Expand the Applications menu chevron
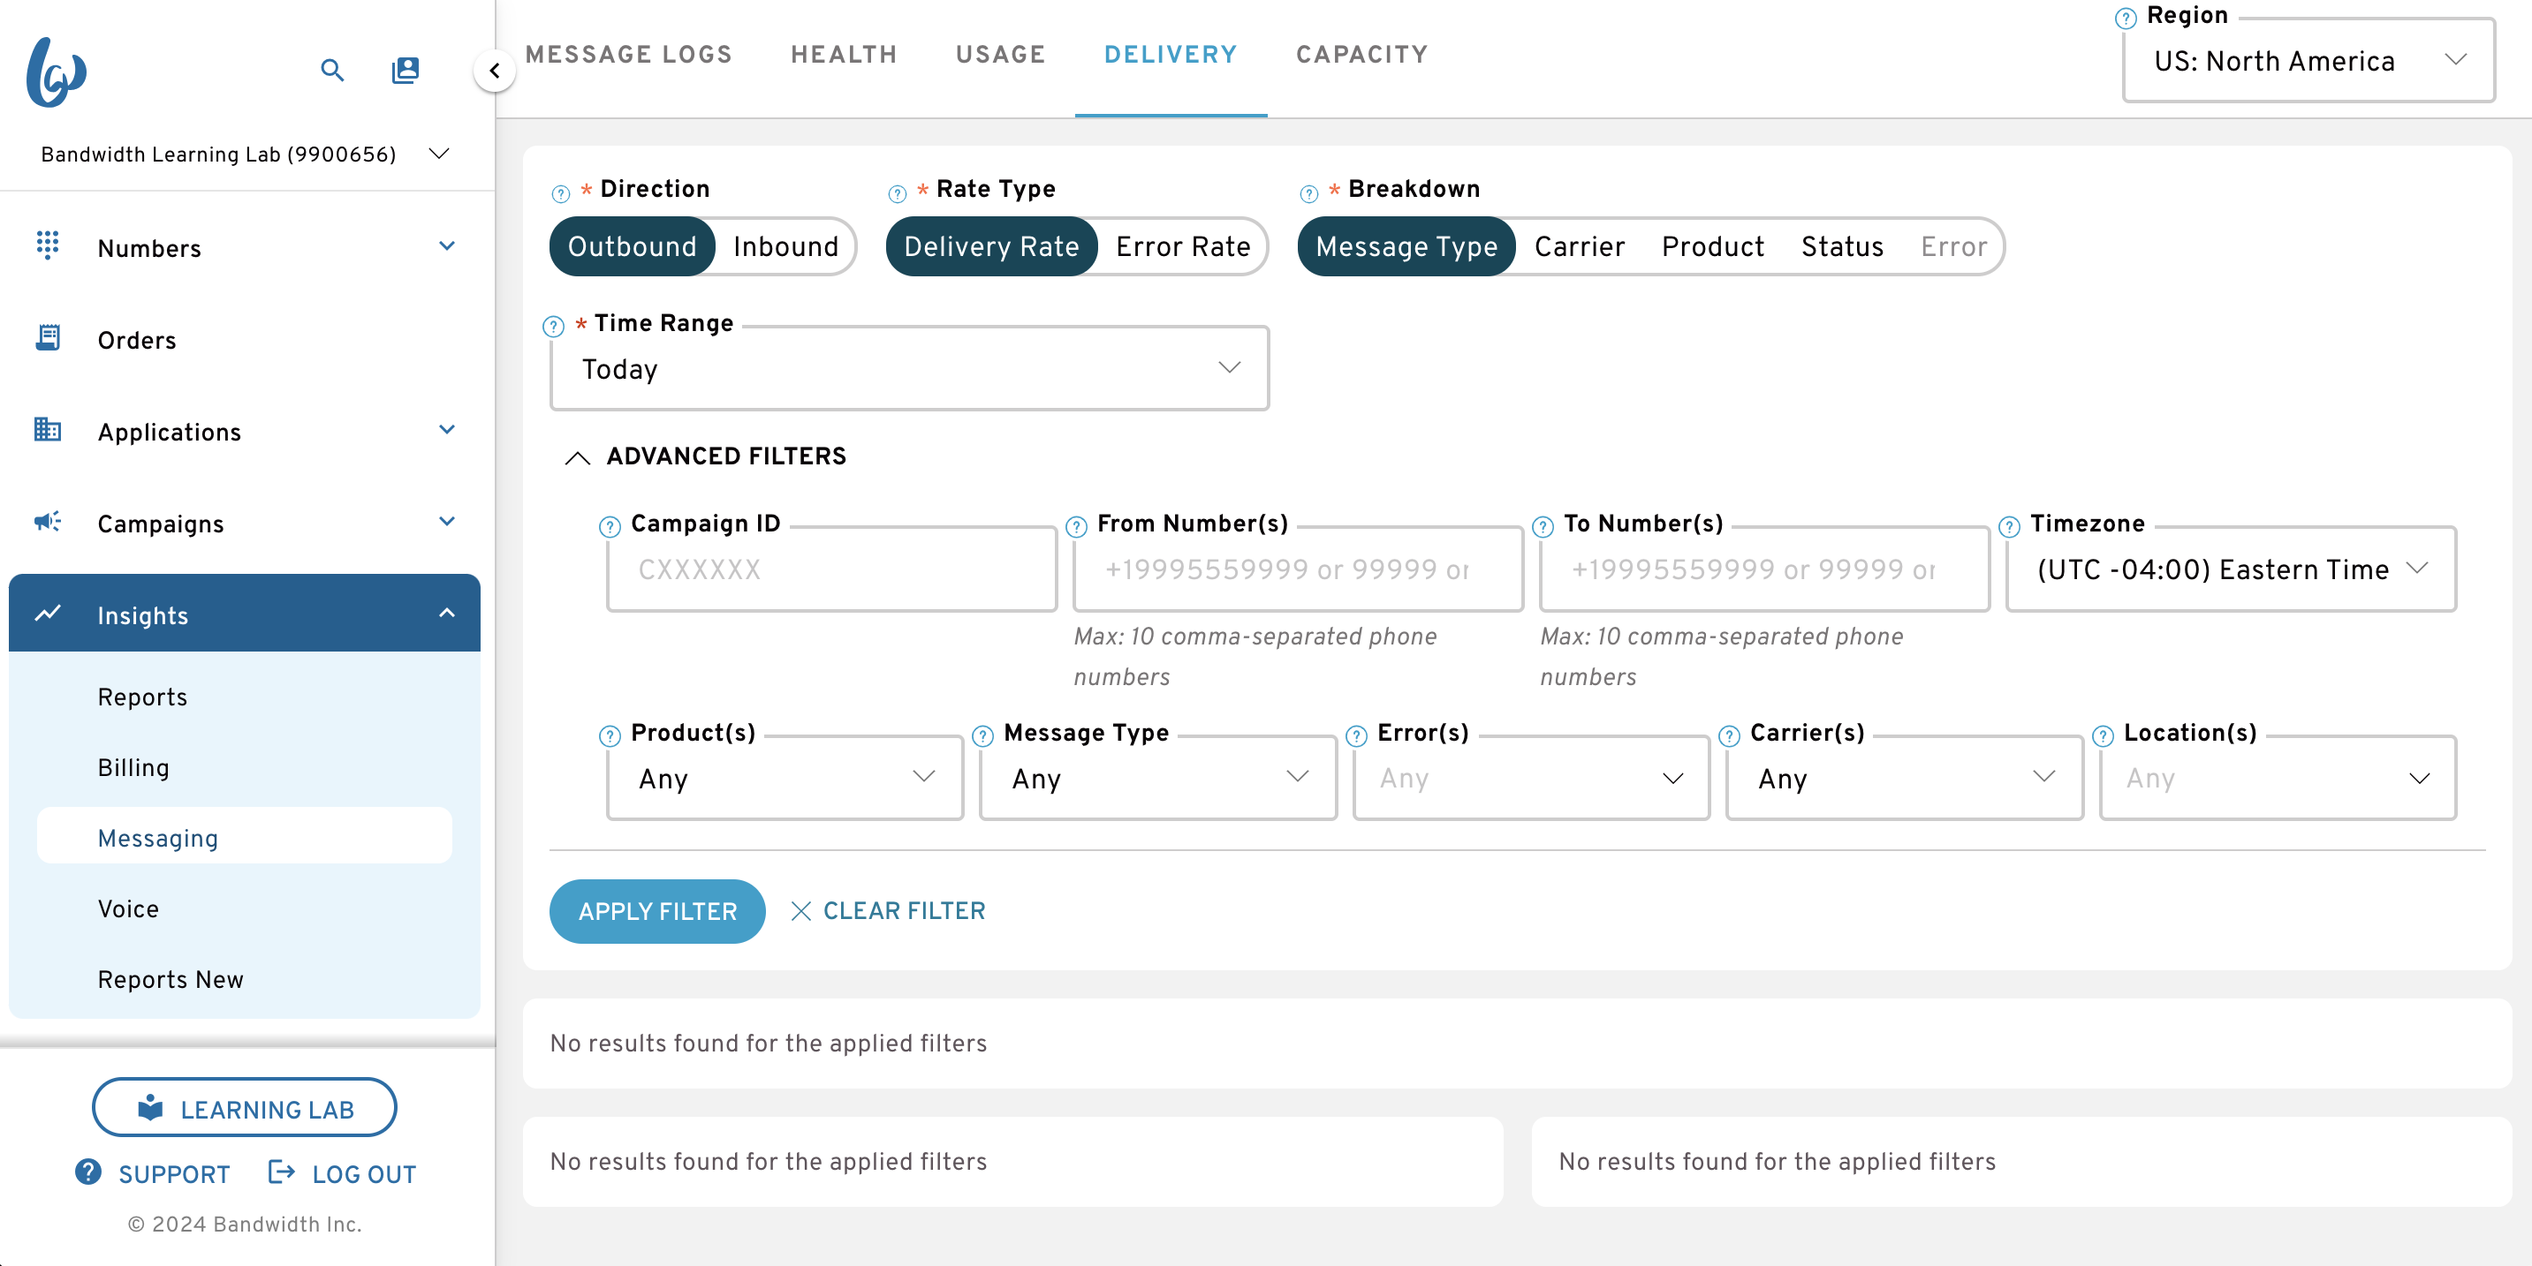This screenshot has width=2532, height=1266. pos(446,429)
